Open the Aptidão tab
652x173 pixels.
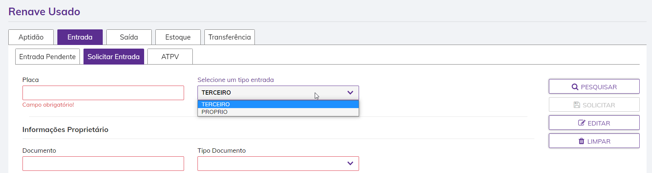point(31,37)
